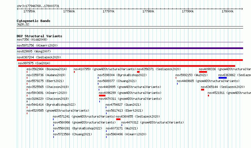Open nsv4098336 gnomAD variant label
Screen dimensions: 251x148
pyautogui.click(x=225, y=69)
